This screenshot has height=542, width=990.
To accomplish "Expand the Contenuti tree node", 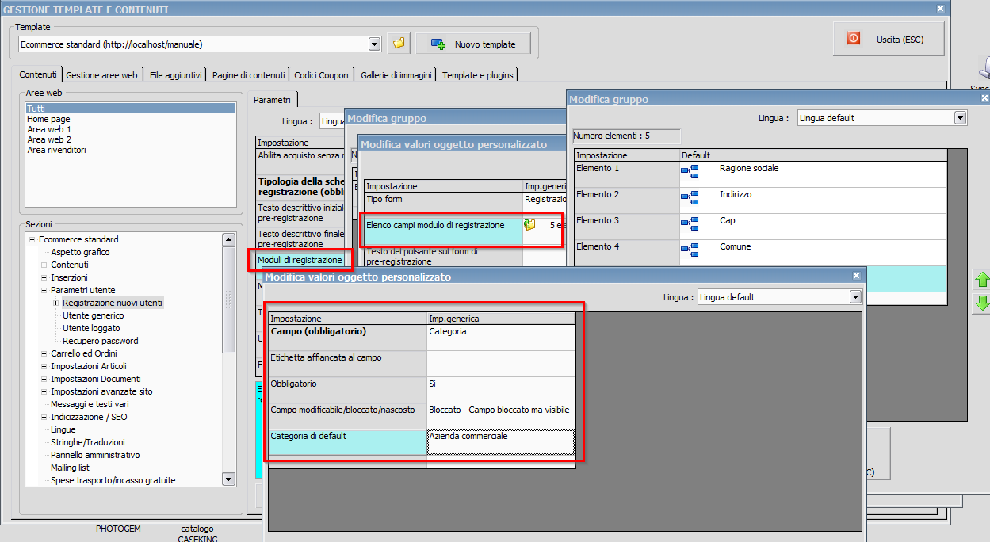I will pos(44,265).
